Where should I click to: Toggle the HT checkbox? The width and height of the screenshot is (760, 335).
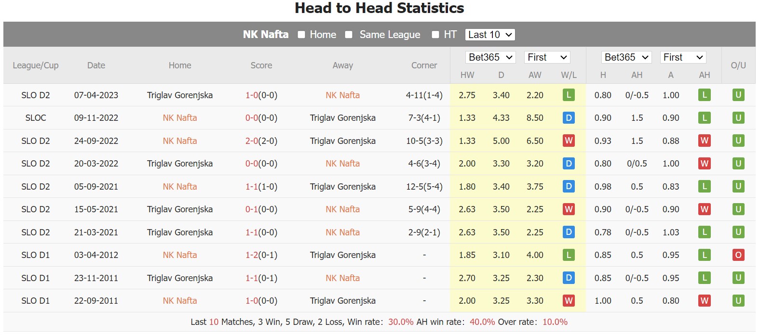(x=435, y=35)
